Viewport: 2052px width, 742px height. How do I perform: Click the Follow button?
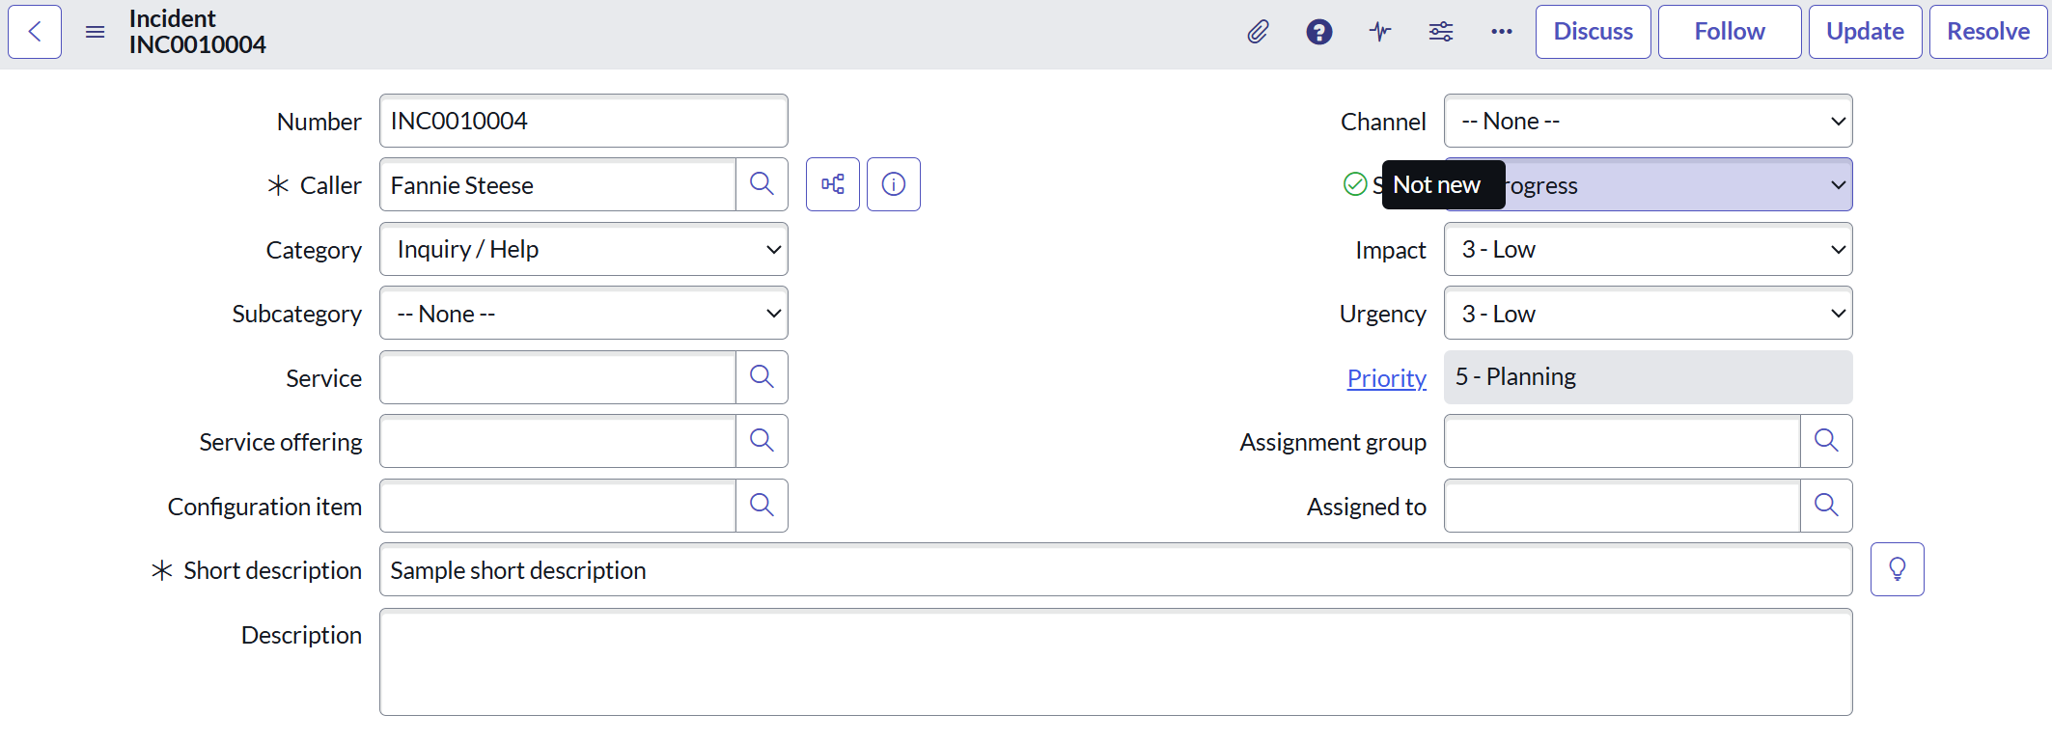coord(1729,32)
